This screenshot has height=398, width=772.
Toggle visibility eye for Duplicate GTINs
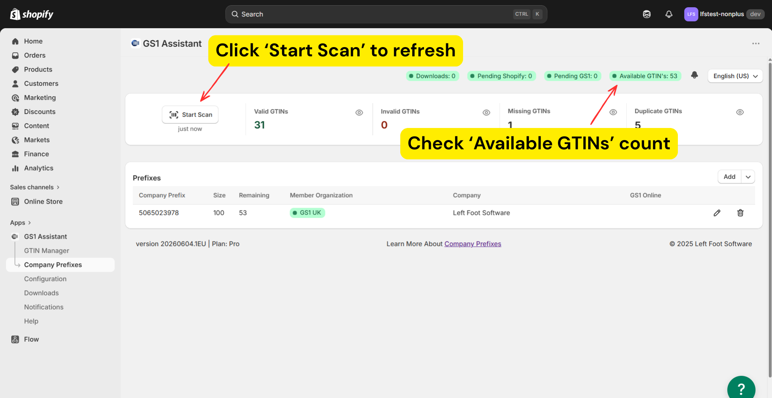(740, 112)
